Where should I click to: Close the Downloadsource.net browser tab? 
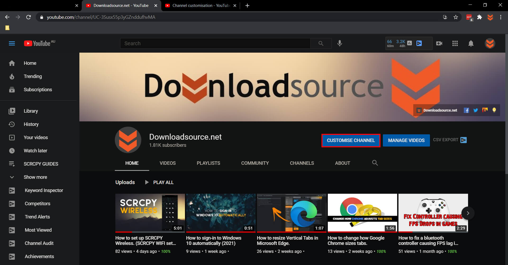click(156, 6)
